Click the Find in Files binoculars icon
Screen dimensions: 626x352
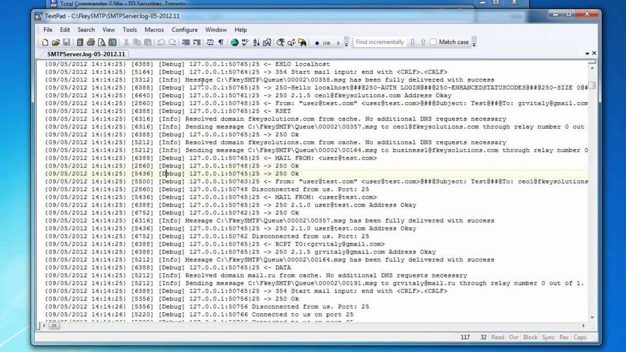[x=302, y=42]
